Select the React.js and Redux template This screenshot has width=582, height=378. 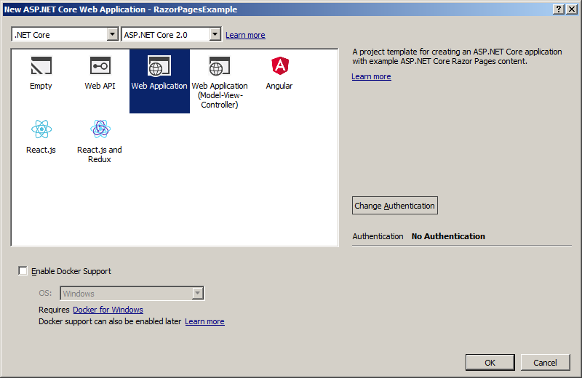100,130
